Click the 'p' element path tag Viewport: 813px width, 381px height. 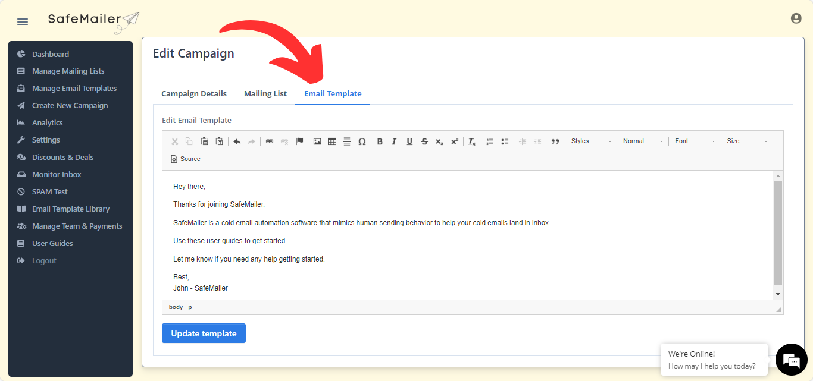(190, 307)
